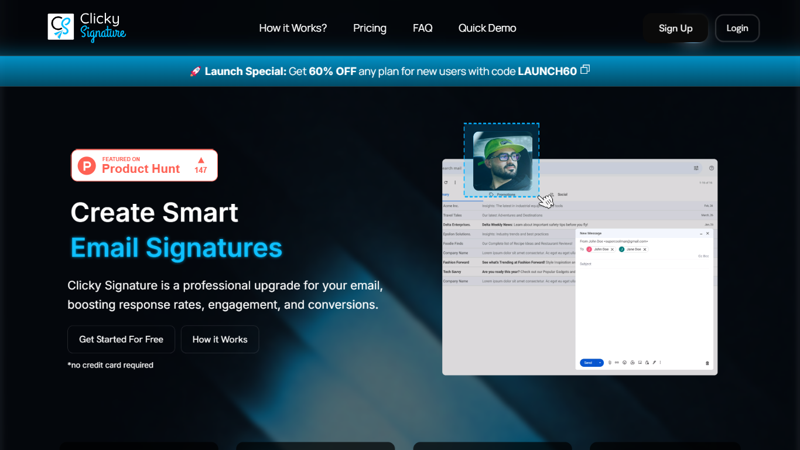Open the FAQ navigation link

click(422, 28)
